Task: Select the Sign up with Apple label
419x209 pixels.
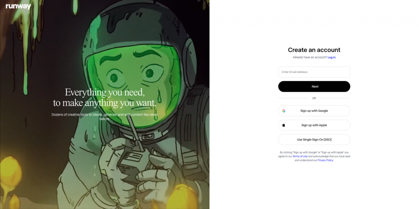Action: pyautogui.click(x=314, y=125)
